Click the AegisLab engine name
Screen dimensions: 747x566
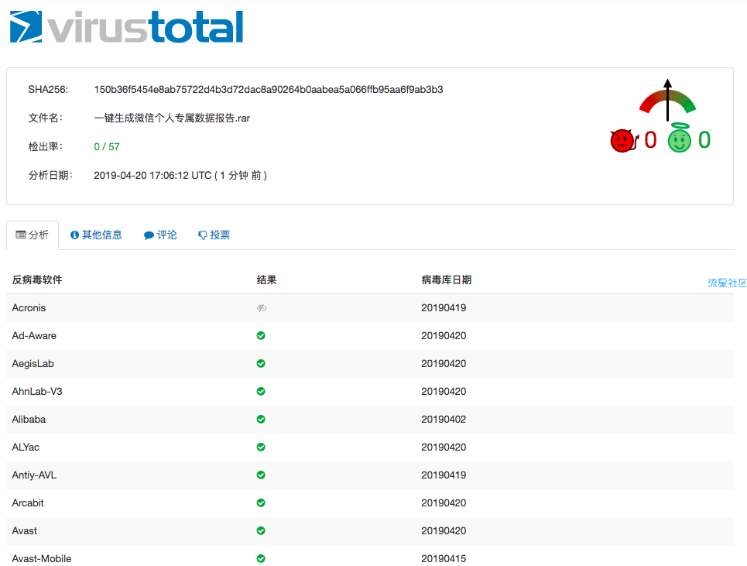click(x=33, y=363)
